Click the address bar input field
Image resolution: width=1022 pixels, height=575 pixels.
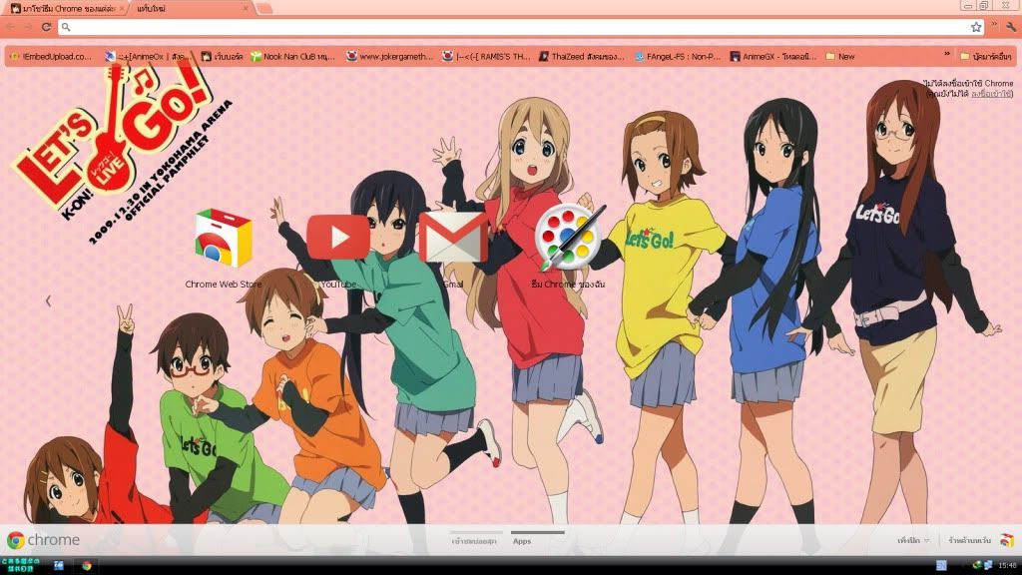coord(499,27)
